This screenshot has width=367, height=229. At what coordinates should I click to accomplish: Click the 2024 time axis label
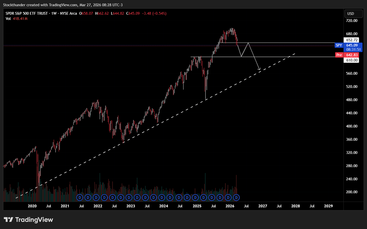(x=164, y=206)
